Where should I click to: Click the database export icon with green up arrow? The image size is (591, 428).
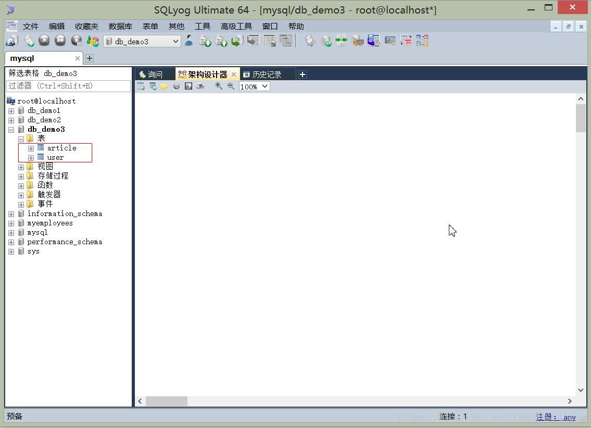tap(221, 41)
